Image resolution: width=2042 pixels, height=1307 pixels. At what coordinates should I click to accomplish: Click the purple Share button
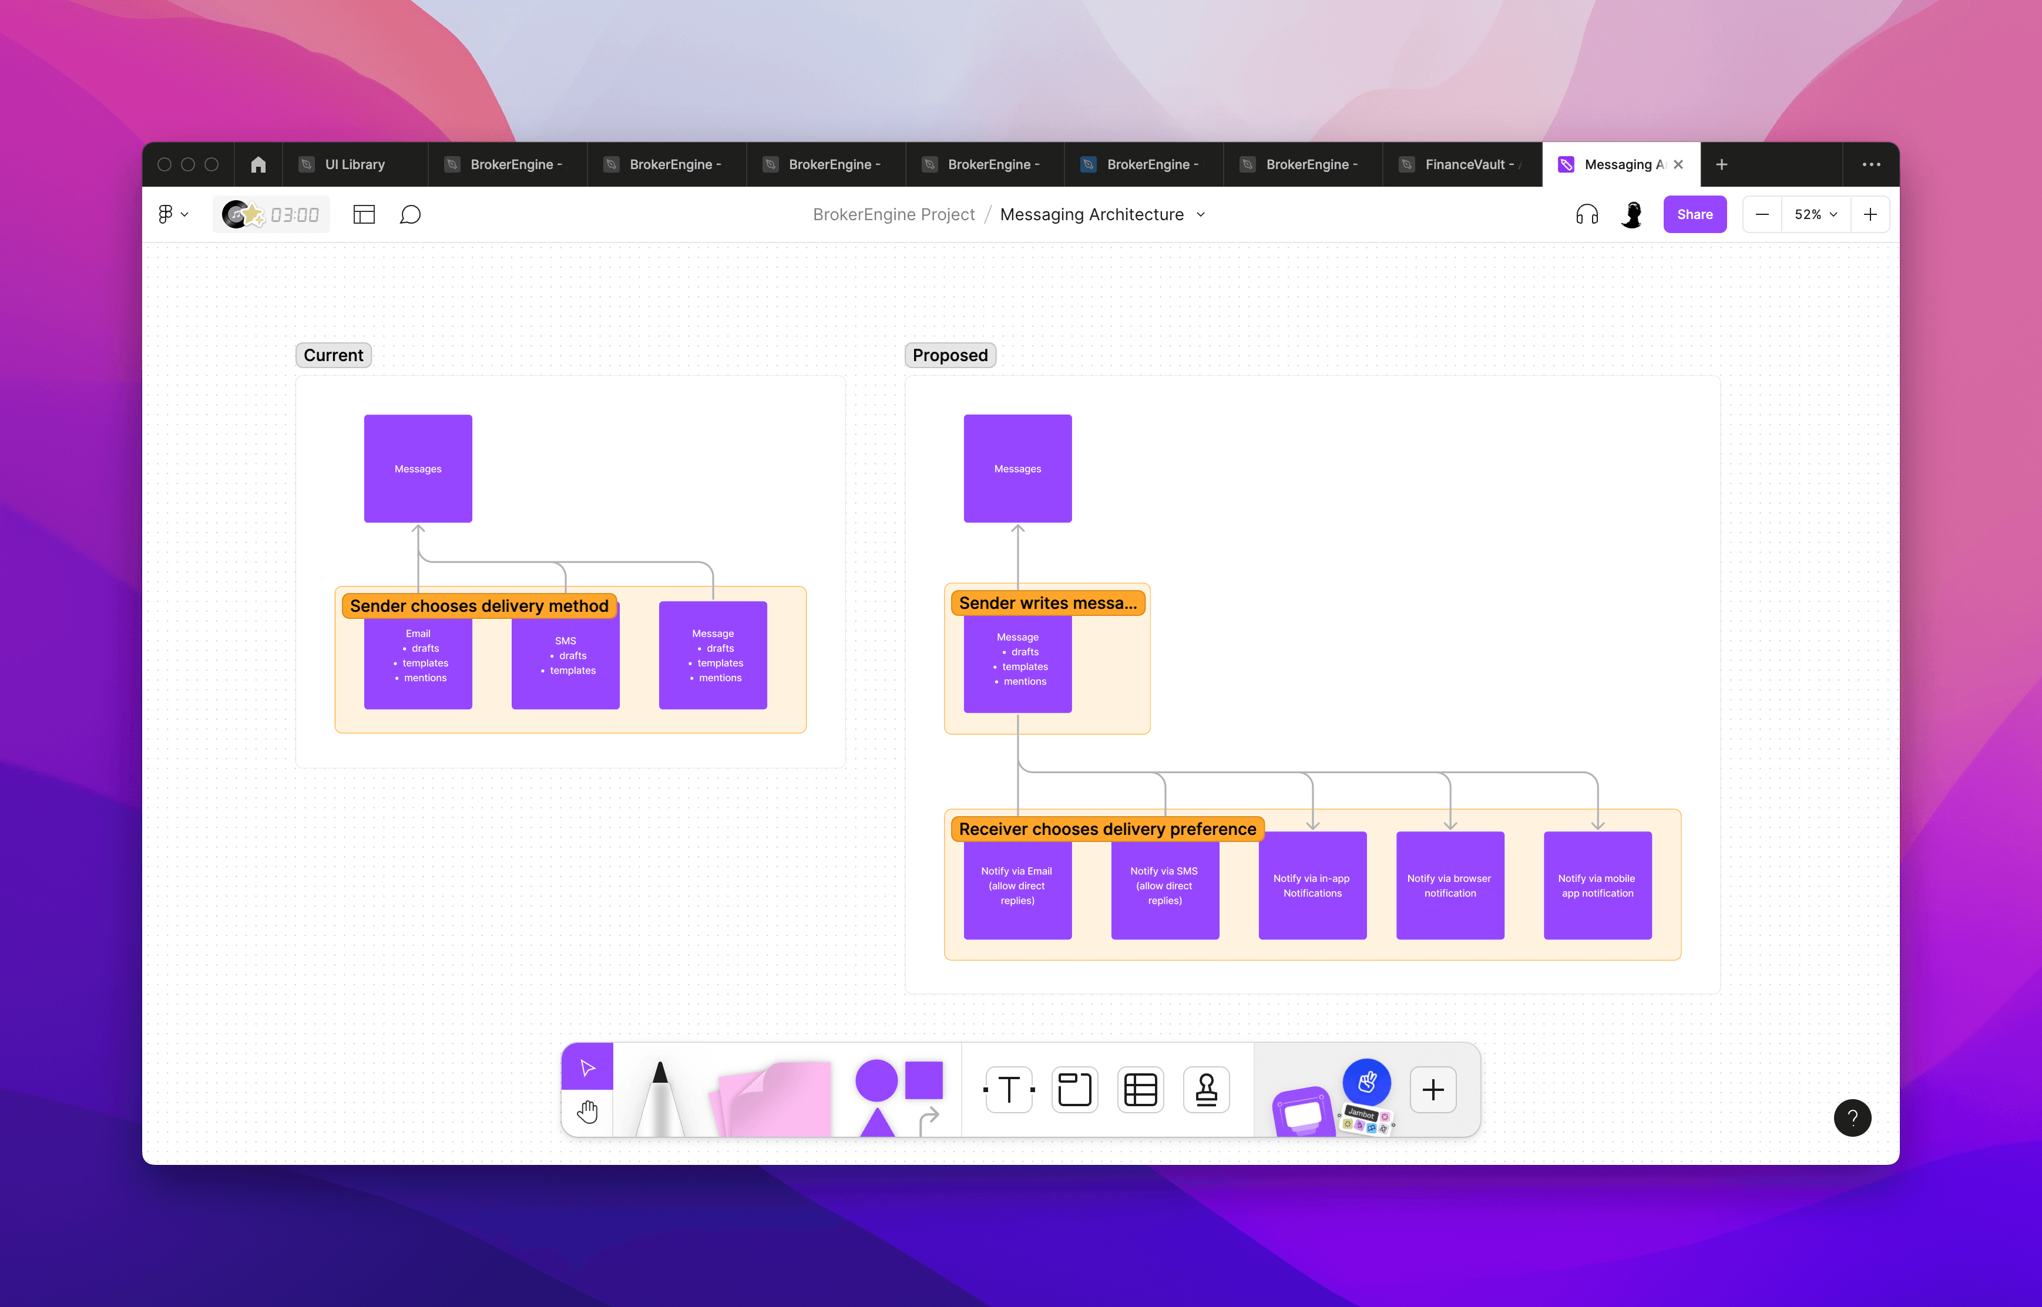(1694, 215)
